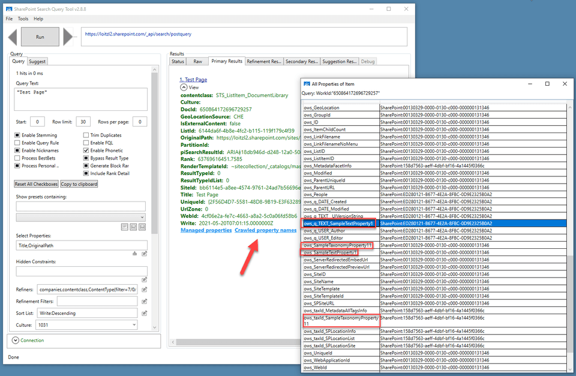Click the edit icon below Hidden Constraints
This screenshot has width=576, height=376.
pos(145,279)
